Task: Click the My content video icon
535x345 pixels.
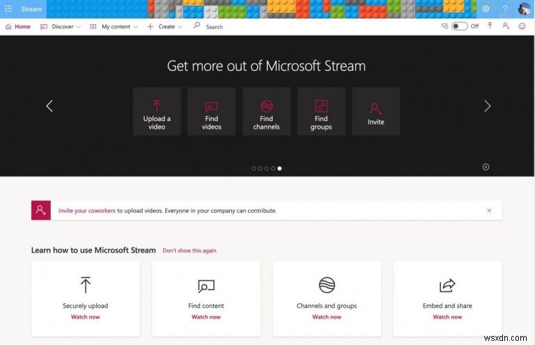Action: [x=93, y=26]
